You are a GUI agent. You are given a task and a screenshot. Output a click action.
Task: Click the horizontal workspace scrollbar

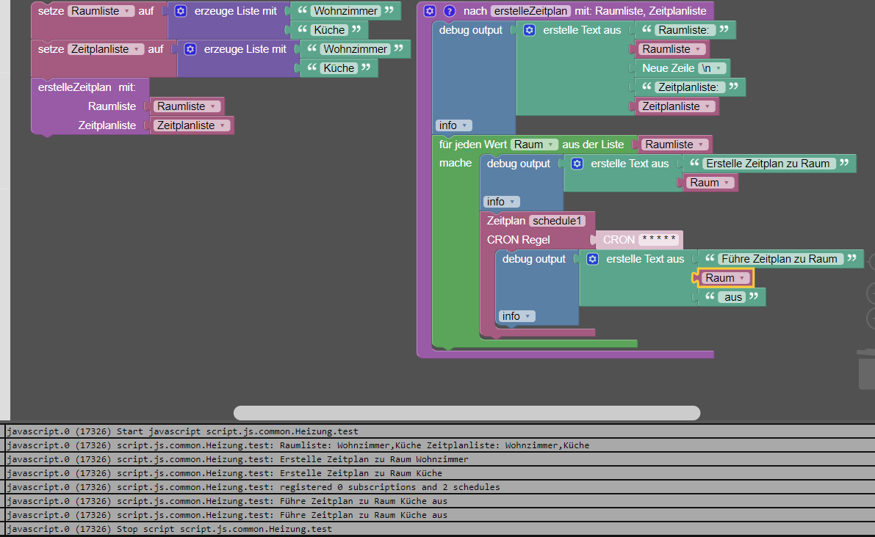point(467,413)
